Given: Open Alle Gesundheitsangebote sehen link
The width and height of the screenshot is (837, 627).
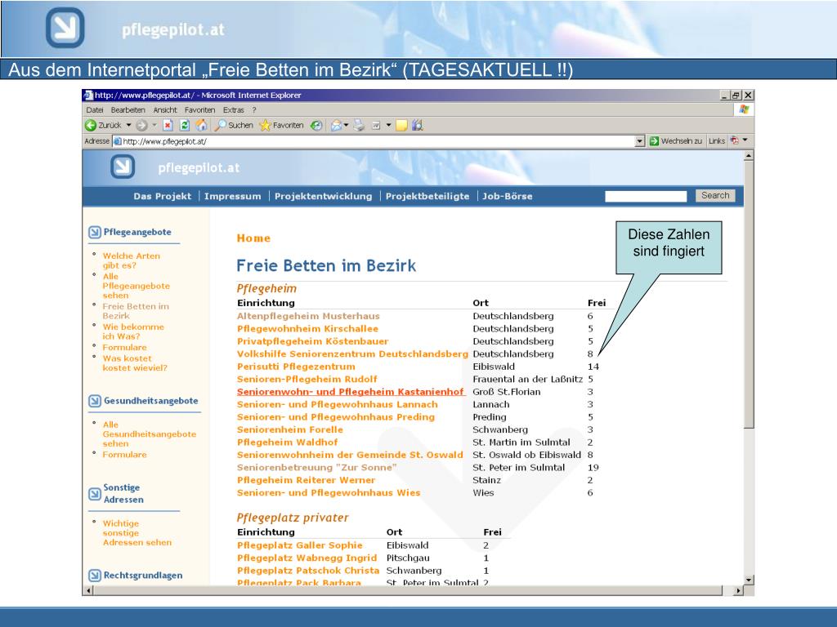Looking at the screenshot, I should 150,434.
